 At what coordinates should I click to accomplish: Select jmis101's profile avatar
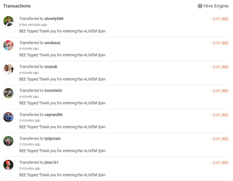8,165
